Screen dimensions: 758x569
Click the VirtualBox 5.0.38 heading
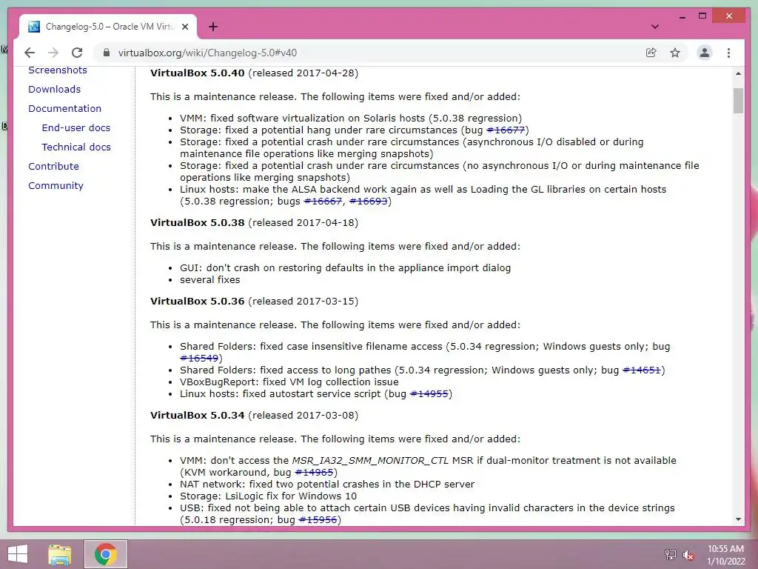[197, 222]
